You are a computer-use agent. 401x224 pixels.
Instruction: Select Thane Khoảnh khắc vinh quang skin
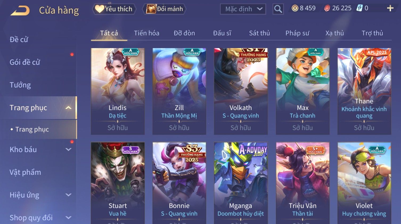pos(364,91)
